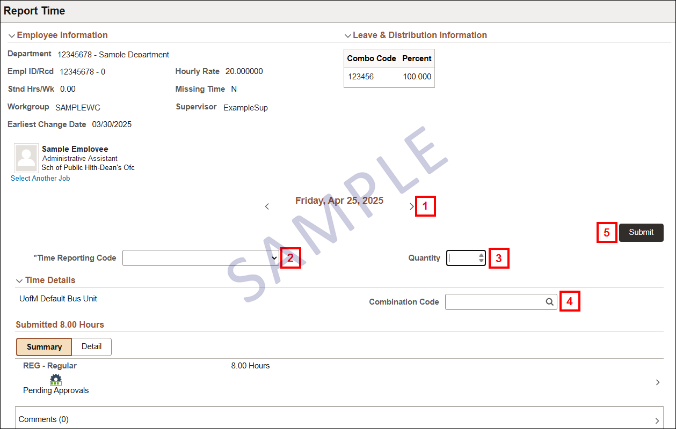This screenshot has height=429, width=676.
Task: Collapse the Leave & Distribution Information section
Action: [x=347, y=35]
